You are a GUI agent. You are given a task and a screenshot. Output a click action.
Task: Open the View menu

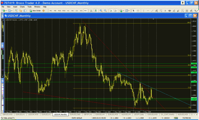(9, 7)
